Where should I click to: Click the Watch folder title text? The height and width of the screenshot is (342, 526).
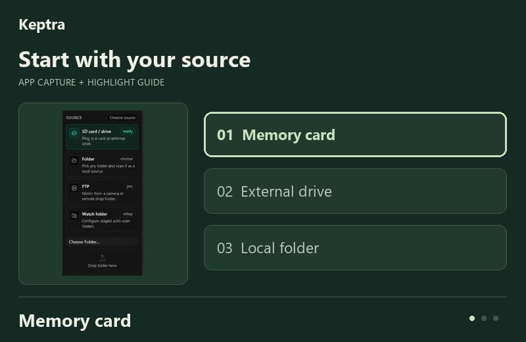click(94, 214)
